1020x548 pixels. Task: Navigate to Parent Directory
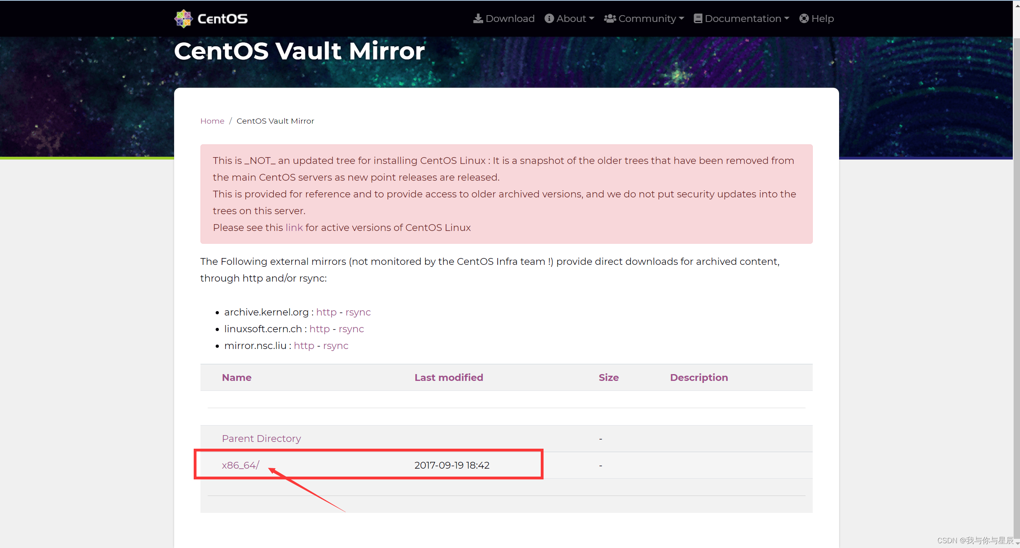261,438
